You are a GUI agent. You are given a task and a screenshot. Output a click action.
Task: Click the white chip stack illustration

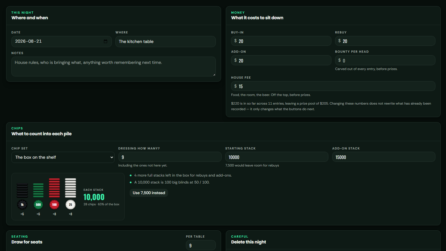(x=71, y=188)
